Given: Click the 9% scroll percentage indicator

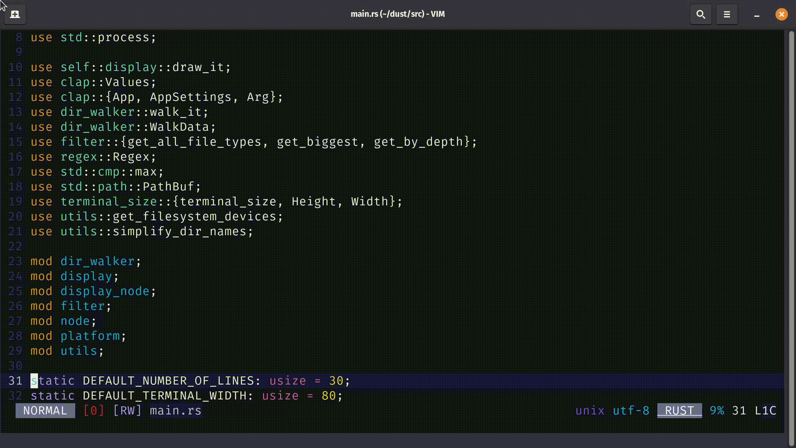Looking at the screenshot, I should click(717, 410).
